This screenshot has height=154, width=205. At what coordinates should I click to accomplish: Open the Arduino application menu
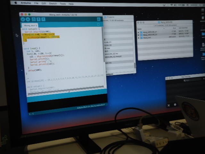pyautogui.click(x=26, y=3)
